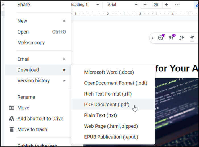Download as Web Page (.html, zipped)
Image resolution: width=199 pixels, height=147 pixels.
click(113, 126)
